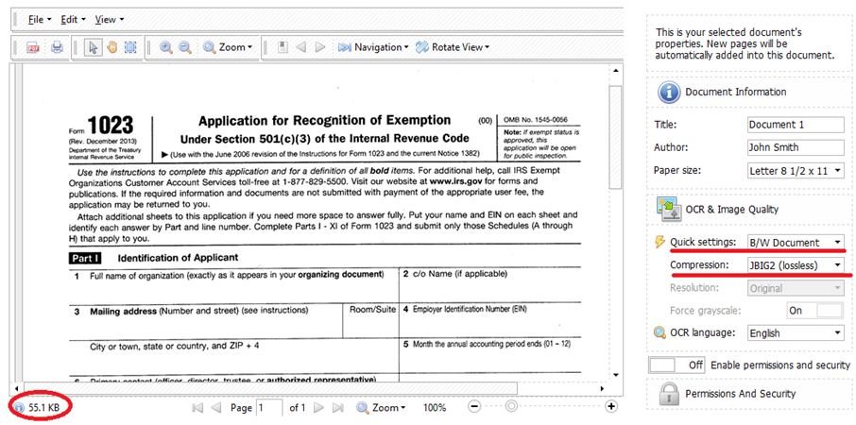Click the first-page icon in top toolbar

click(x=282, y=47)
